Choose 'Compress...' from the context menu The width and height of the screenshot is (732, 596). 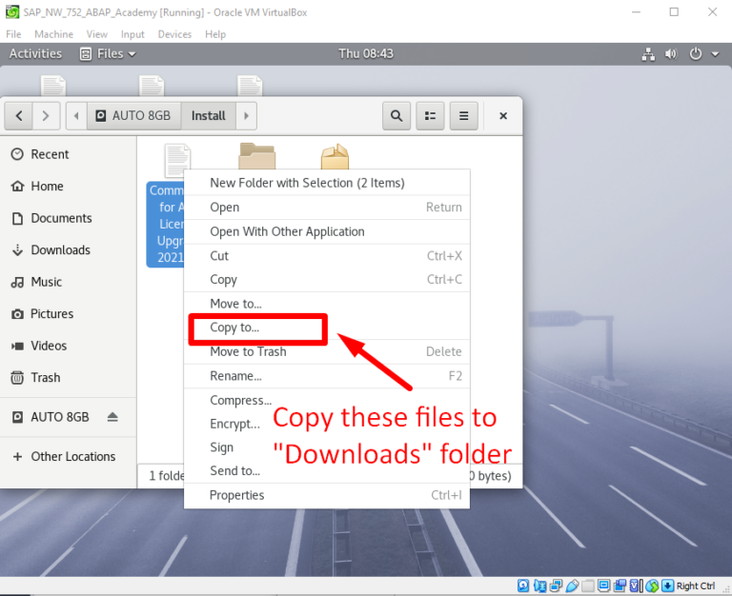coord(240,401)
